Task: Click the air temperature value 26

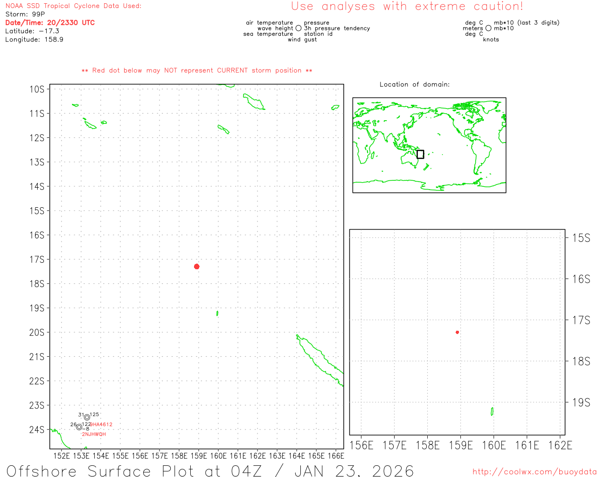Action: [x=74, y=424]
